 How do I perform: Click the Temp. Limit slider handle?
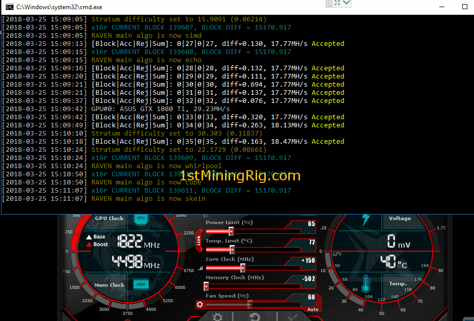232,250
